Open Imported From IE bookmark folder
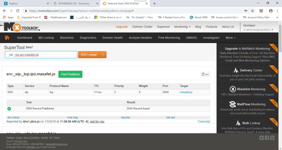This screenshot has height=150, width=282. click(29, 17)
